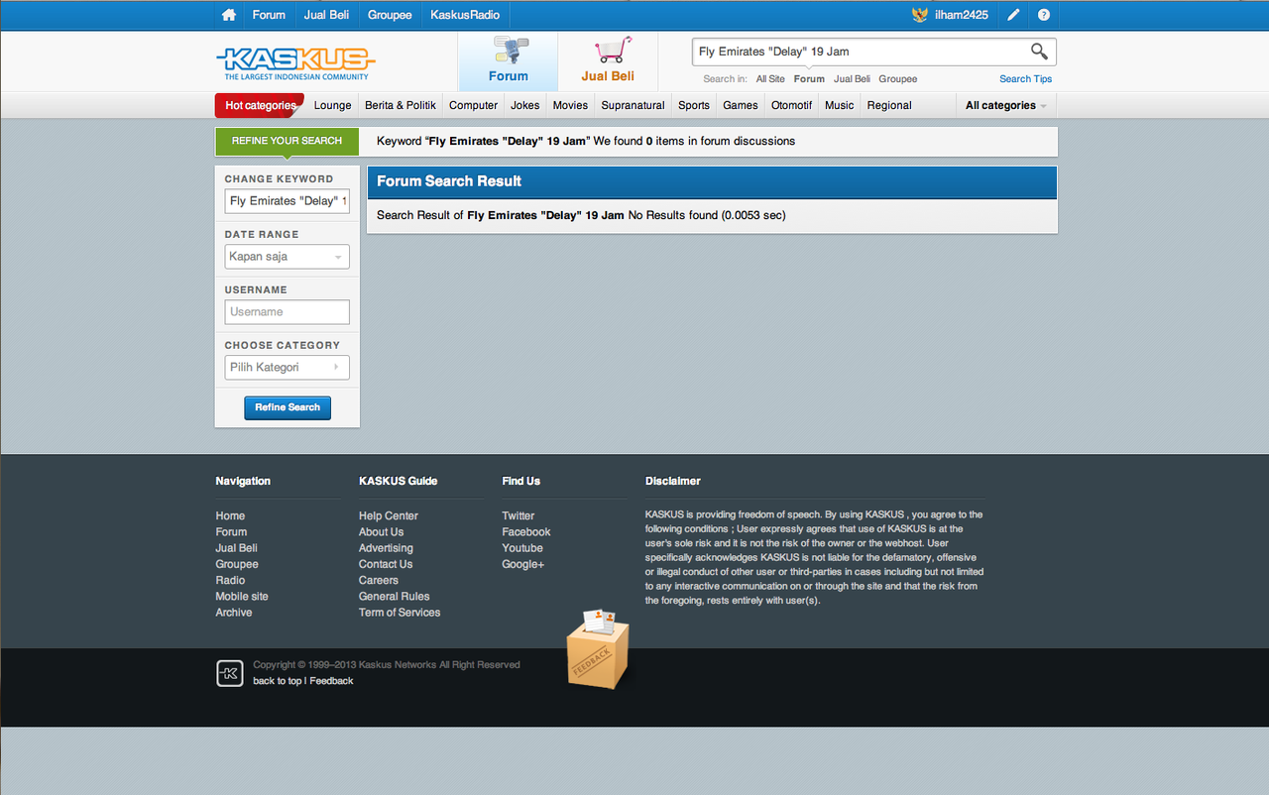Open the Careers link
Viewport: 1269px width, 795px height.
tap(379, 580)
